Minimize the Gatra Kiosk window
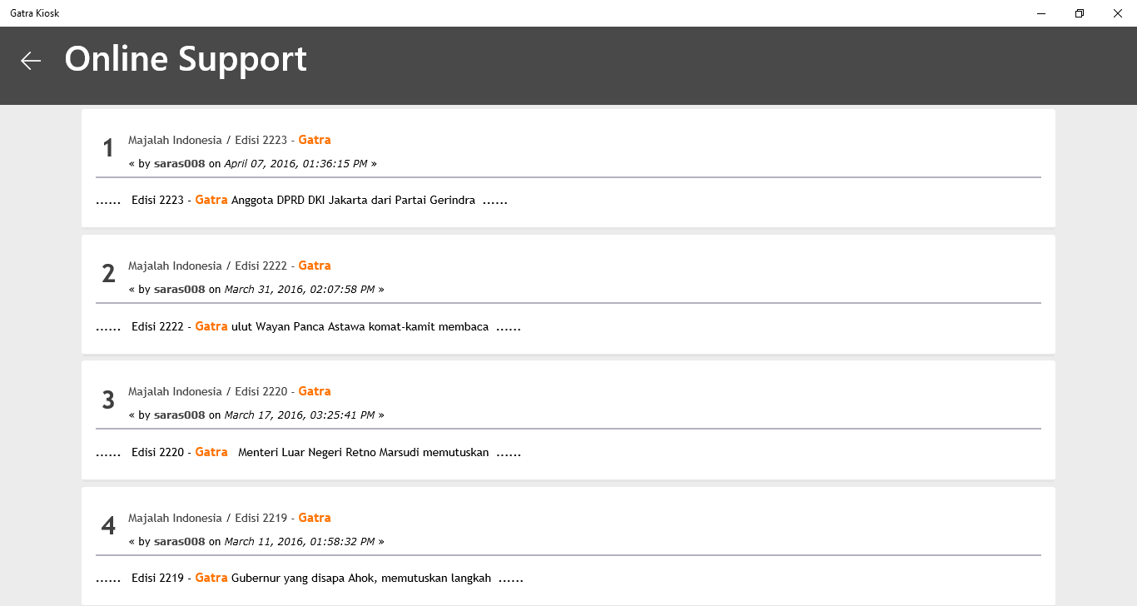 point(1041,13)
